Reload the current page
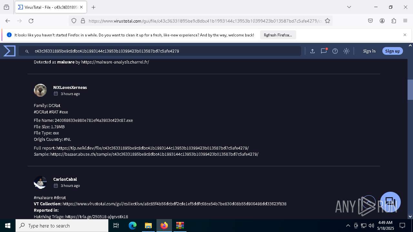Viewport: 413px width, 232px height. [x=31, y=21]
